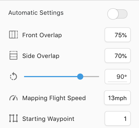The image size is (139, 128).
Task: Click the Starting Waypoint label
Action: [48, 119]
